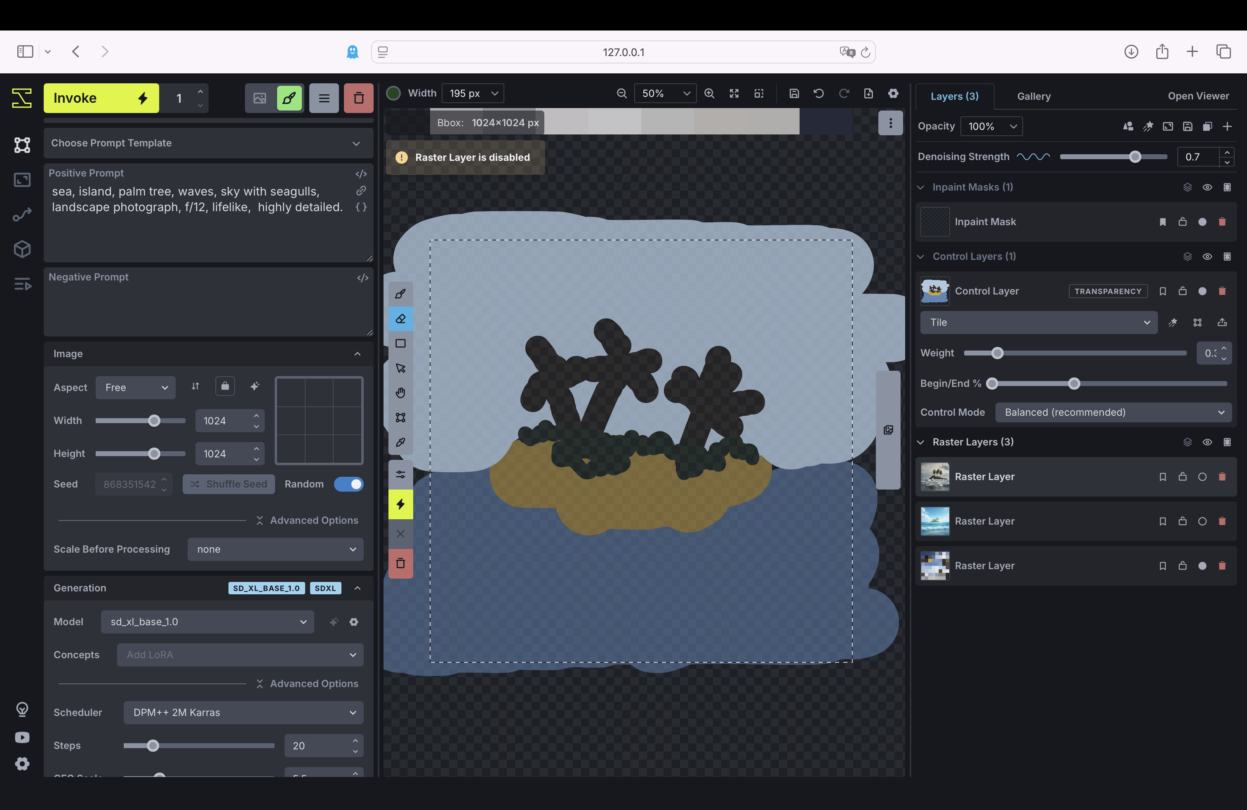The image size is (1247, 810).
Task: Open canvas settings gear icon
Action: click(893, 93)
